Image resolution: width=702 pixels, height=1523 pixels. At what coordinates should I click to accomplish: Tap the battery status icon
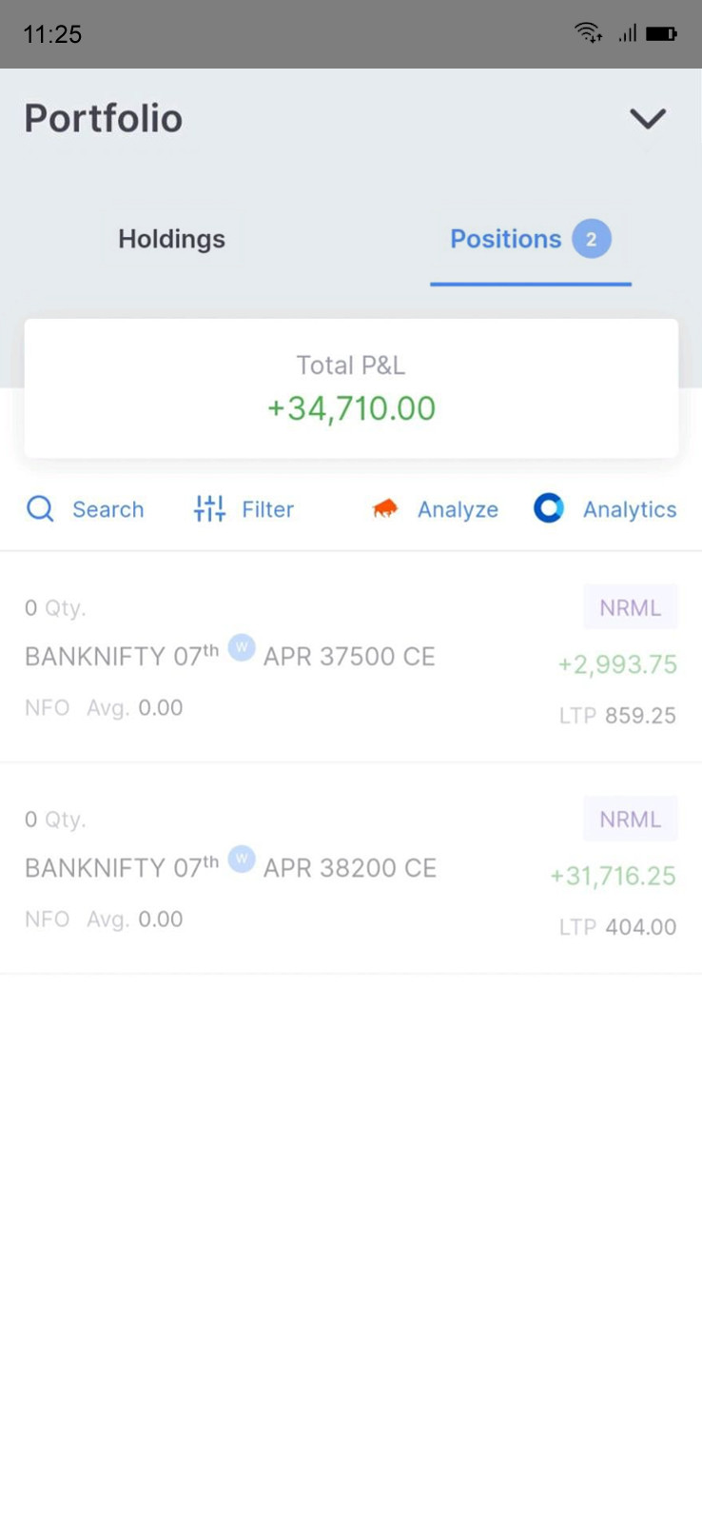[661, 34]
